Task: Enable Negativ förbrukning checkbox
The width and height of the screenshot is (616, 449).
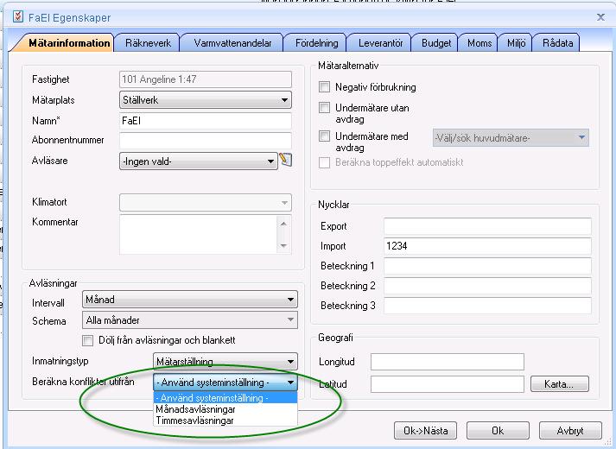Action: point(324,86)
